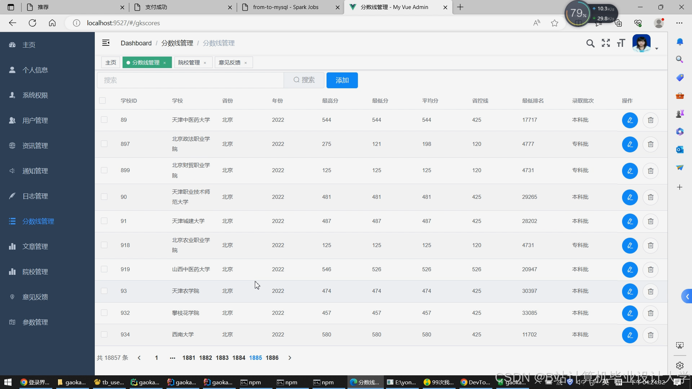Switch to the 院校管理 tag tab
The height and width of the screenshot is (389, 692).
coord(189,63)
